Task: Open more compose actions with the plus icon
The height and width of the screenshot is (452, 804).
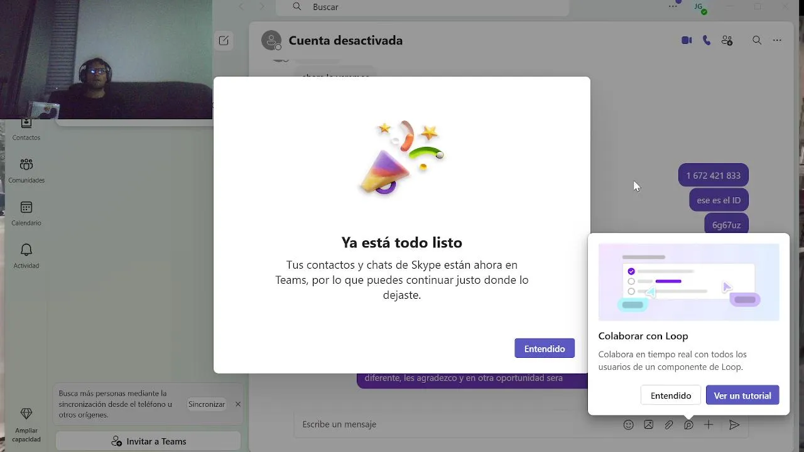Action: coord(709,425)
